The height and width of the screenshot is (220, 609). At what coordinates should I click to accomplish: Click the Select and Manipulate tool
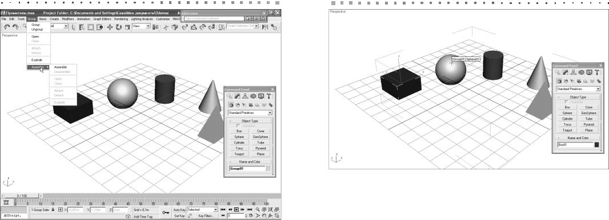point(166,27)
